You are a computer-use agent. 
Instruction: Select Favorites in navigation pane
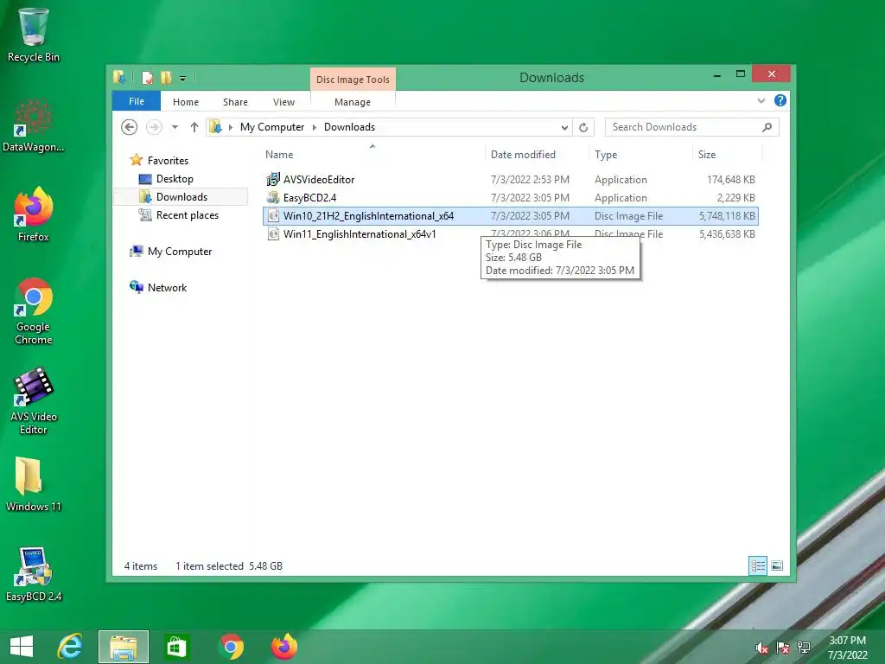[168, 160]
